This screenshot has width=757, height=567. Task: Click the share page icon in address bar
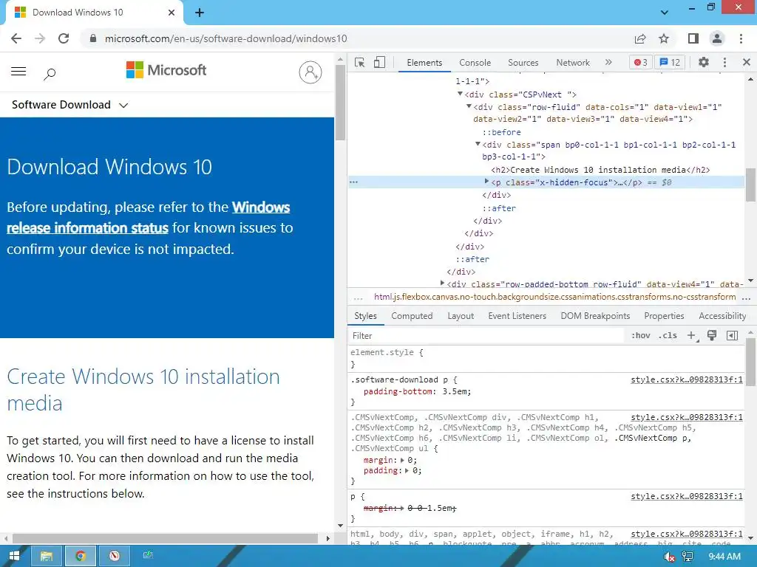640,38
